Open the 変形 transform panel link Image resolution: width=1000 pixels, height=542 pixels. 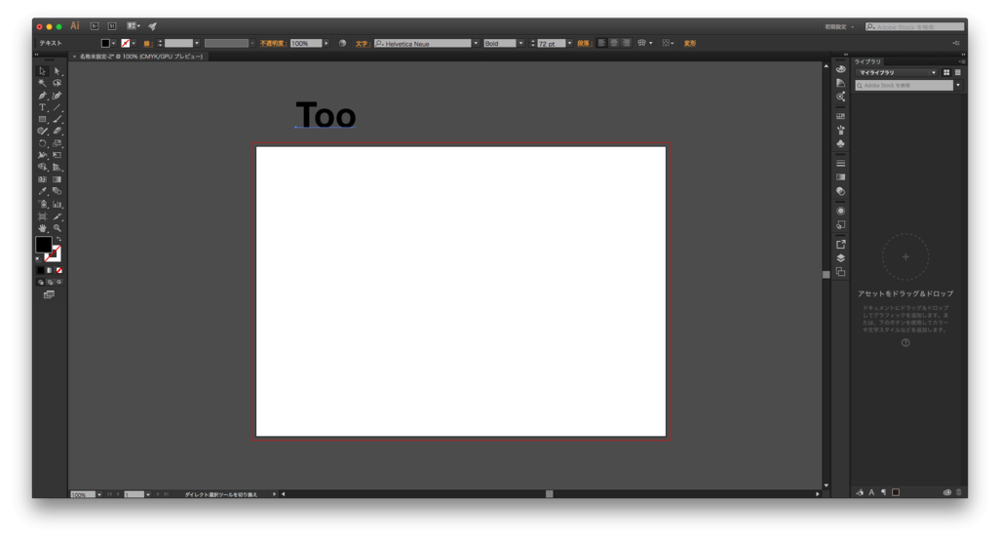point(689,44)
